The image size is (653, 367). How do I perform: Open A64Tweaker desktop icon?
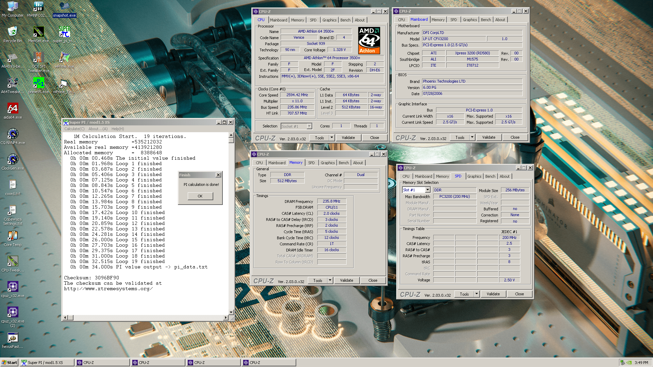(x=13, y=85)
